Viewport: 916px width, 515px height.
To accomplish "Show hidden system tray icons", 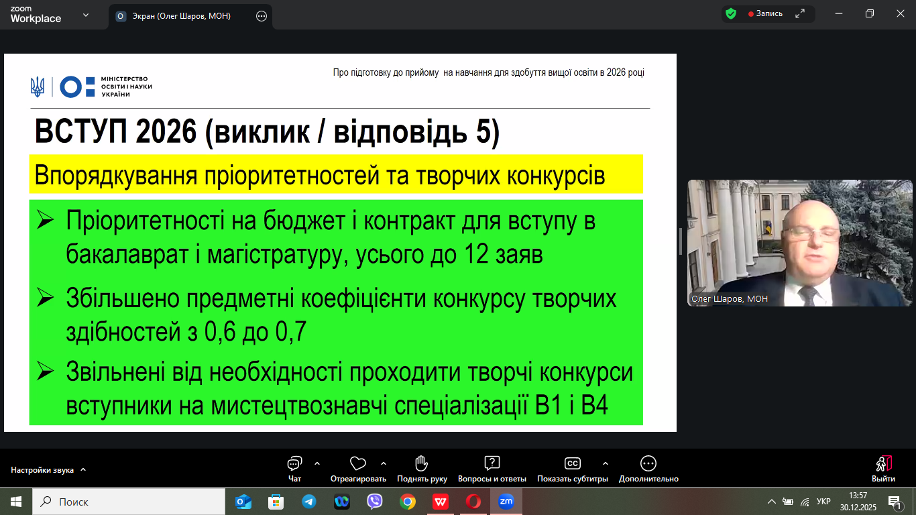I will [x=772, y=502].
